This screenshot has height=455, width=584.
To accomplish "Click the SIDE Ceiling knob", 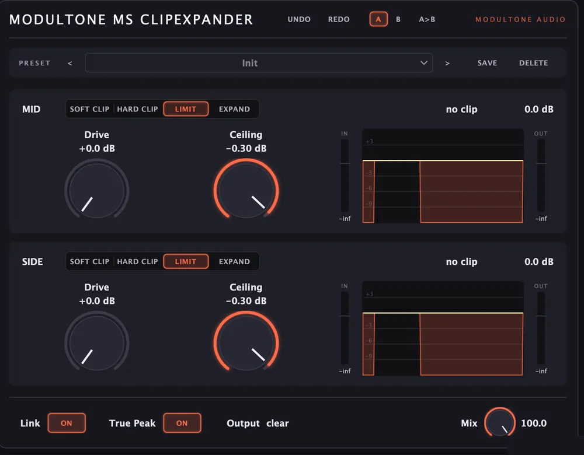I will [246, 343].
